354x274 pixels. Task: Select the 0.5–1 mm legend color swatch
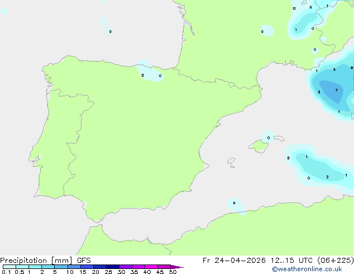(x=22, y=267)
